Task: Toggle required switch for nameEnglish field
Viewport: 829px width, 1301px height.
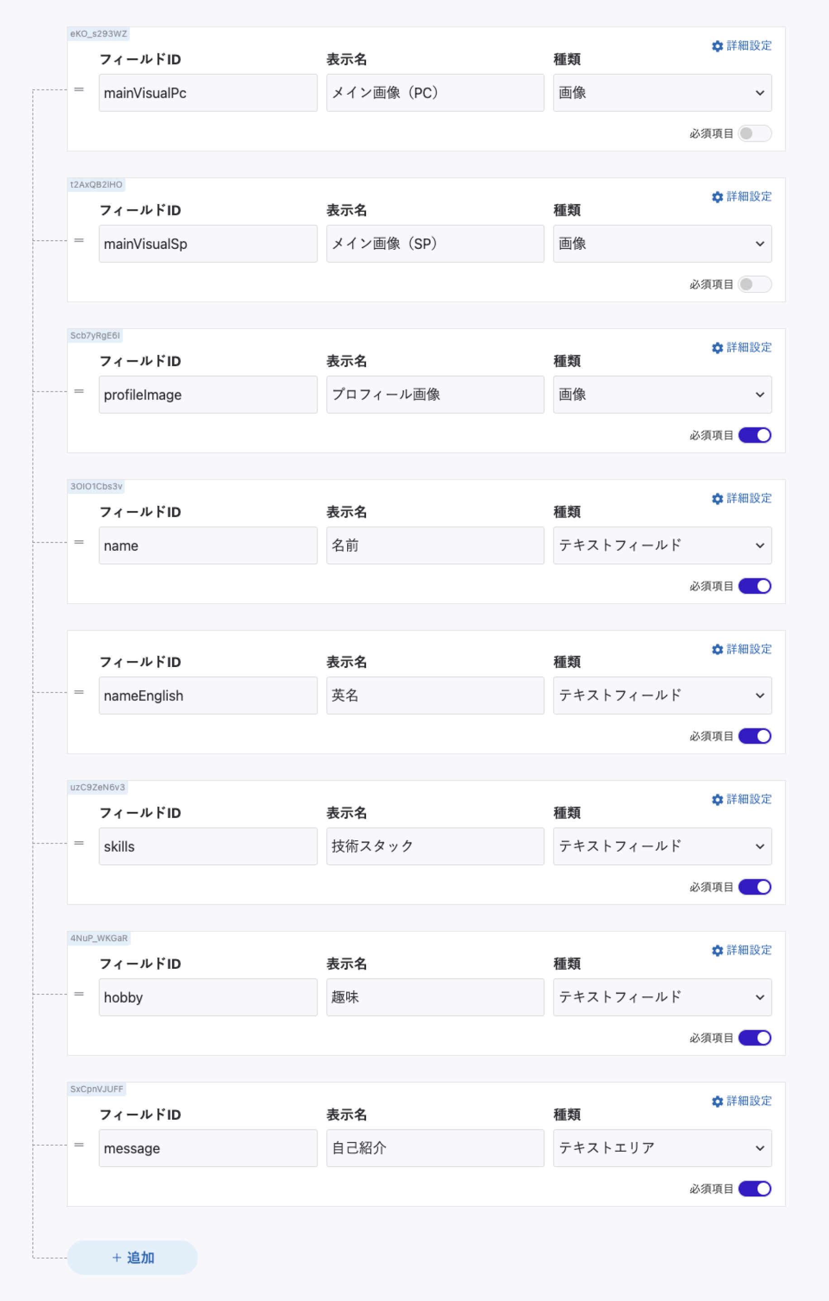Action: pyautogui.click(x=754, y=736)
